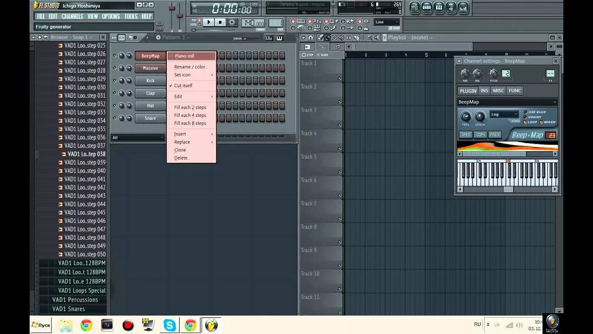Open the Playlist options menu arrow

303,38
